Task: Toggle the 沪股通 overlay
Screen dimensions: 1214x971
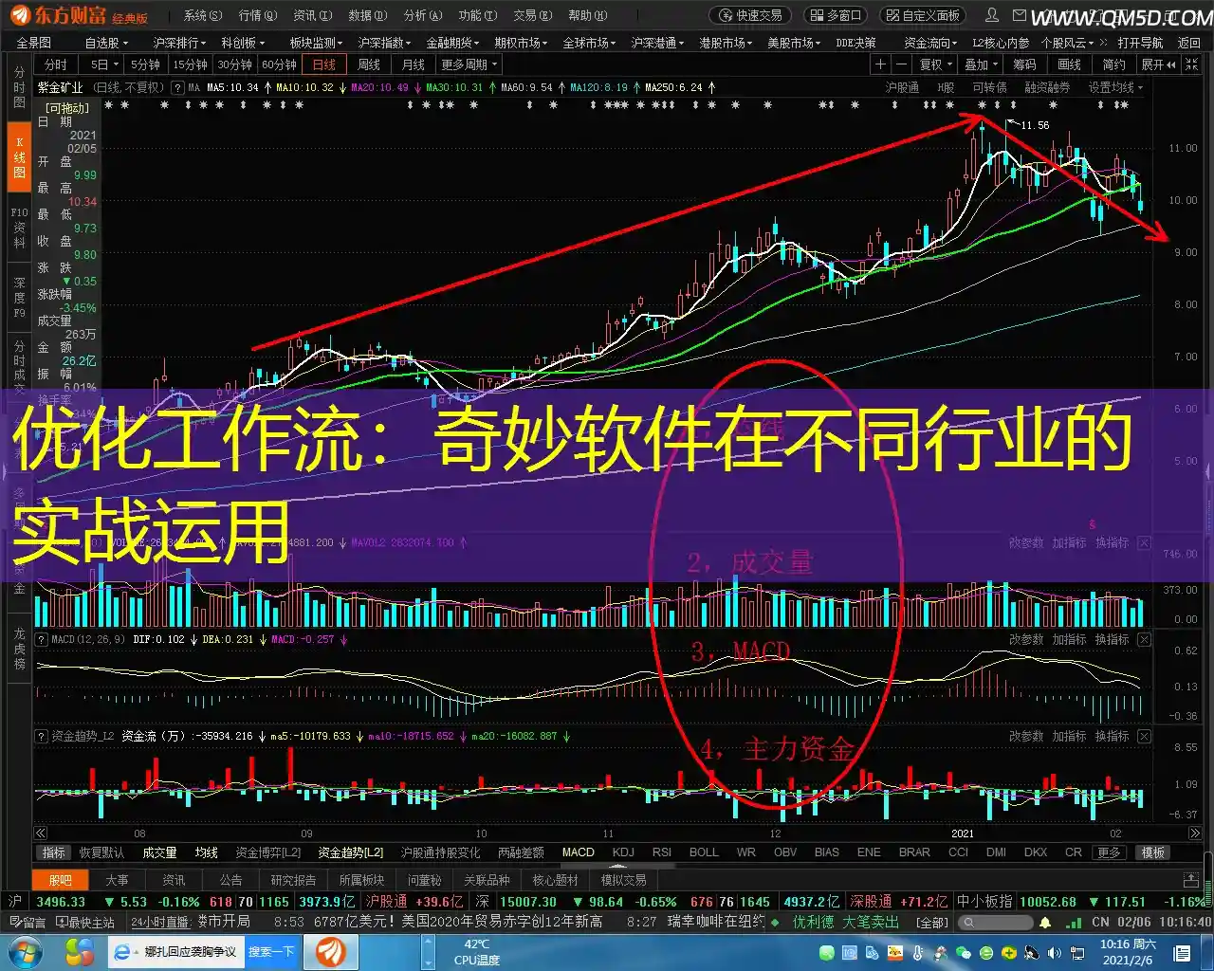Action: click(x=902, y=87)
